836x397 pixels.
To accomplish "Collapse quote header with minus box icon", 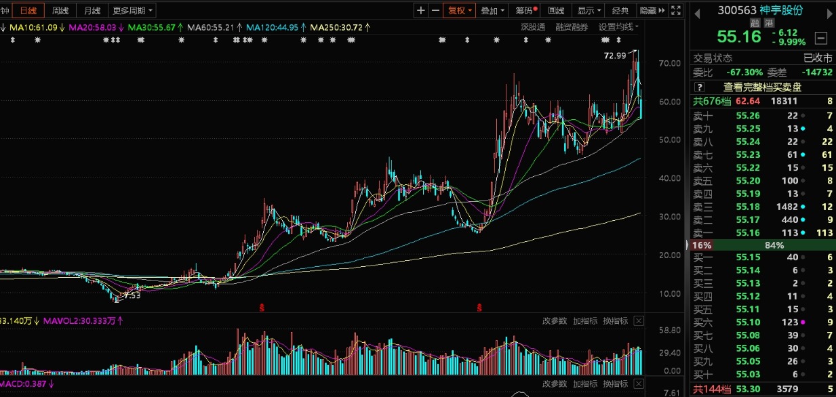I will 821,38.
